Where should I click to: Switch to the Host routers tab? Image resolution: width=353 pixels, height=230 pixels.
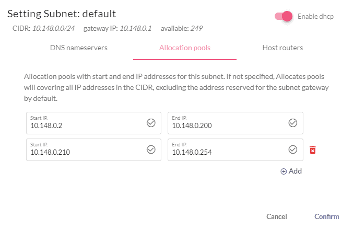pos(283,48)
